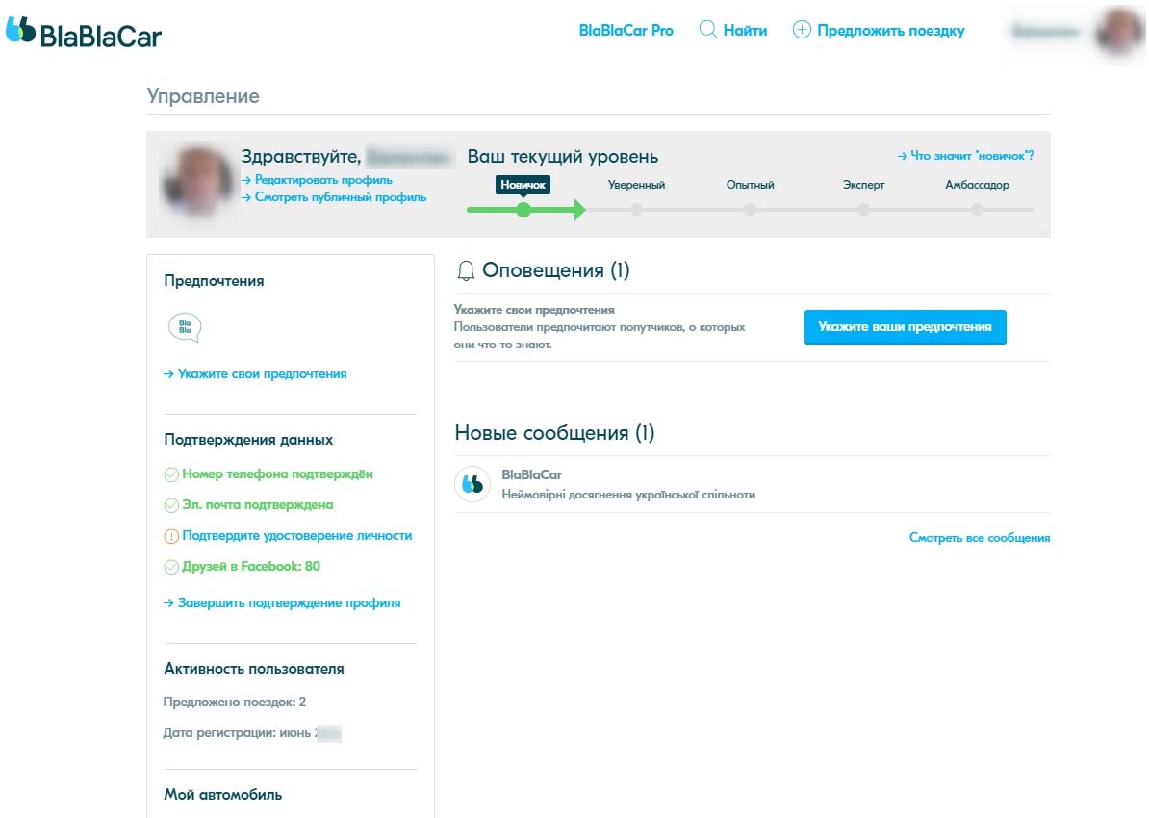Click the BlaBlaCar logo in the header
1149x818 pixels.
point(84,33)
